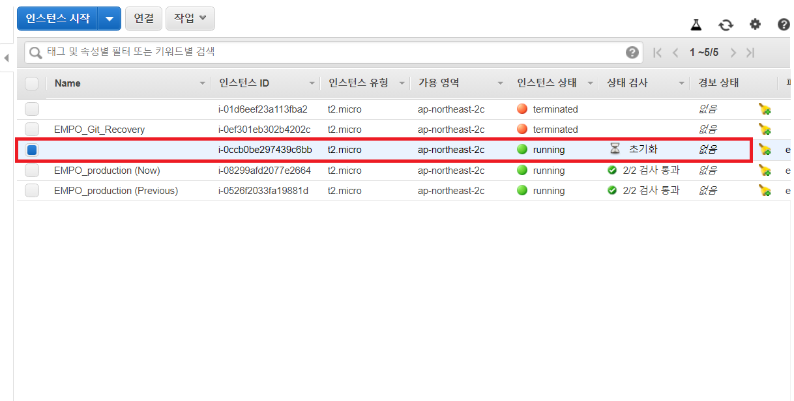
Task: Open the 인스턴스 유형 column dropdown arrow
Action: point(402,83)
